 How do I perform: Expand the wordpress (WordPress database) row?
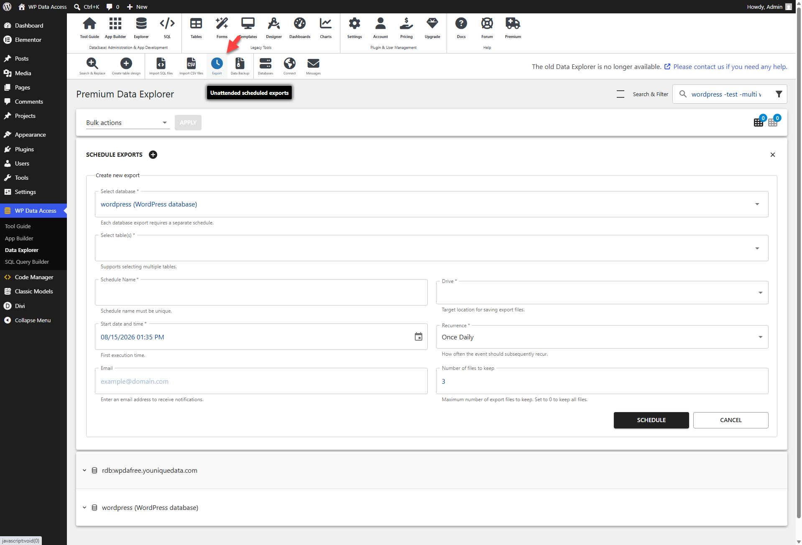click(x=432, y=507)
